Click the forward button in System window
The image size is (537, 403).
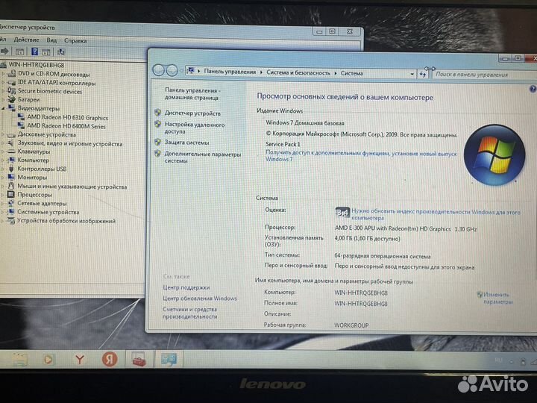coord(172,71)
